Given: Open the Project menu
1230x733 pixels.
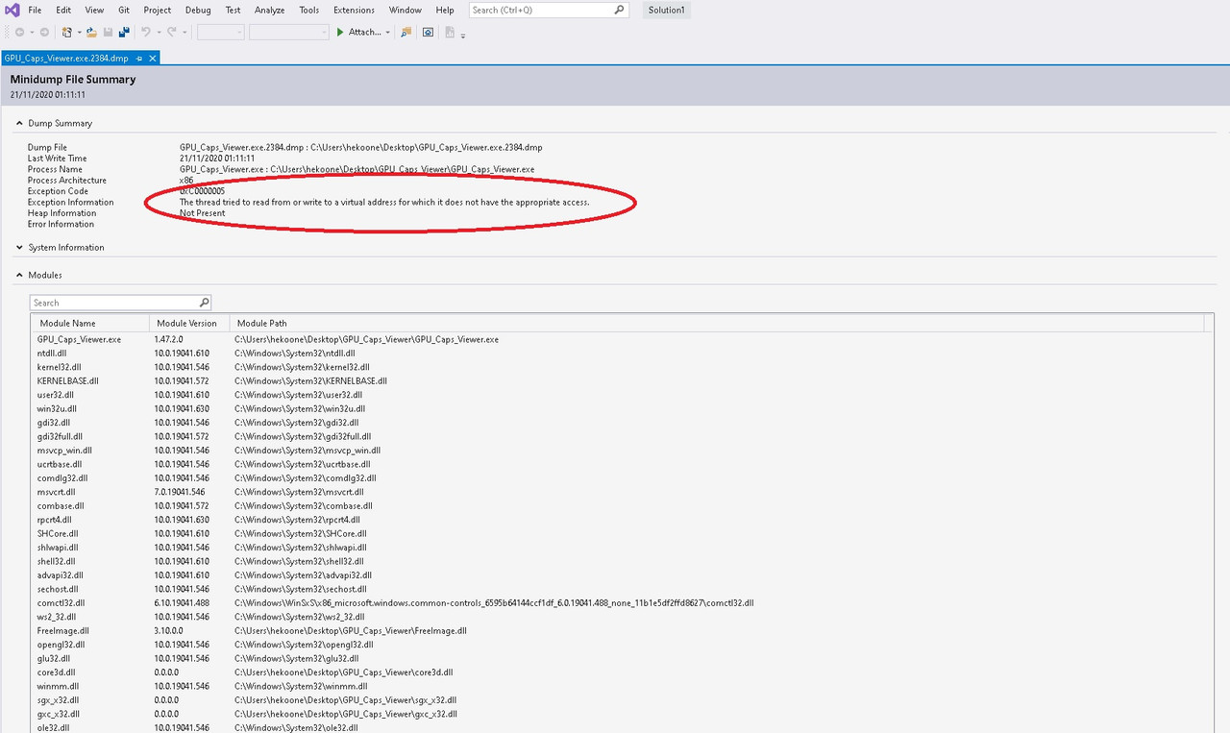Looking at the screenshot, I should [158, 10].
